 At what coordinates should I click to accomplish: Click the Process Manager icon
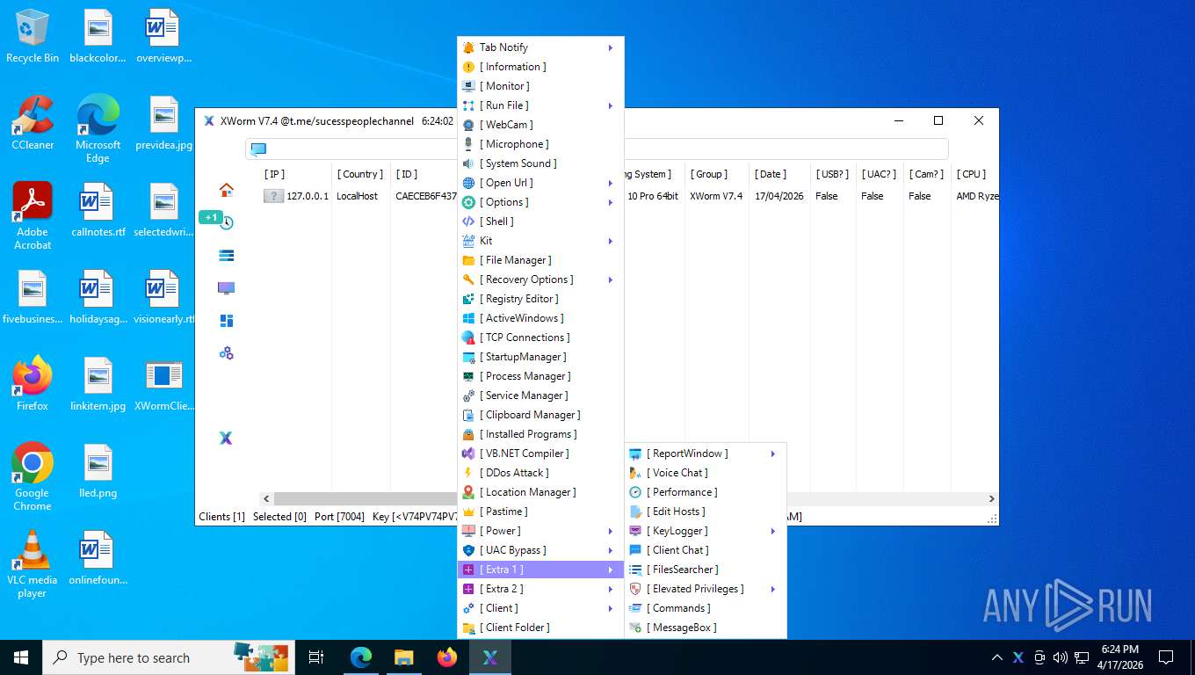point(468,376)
